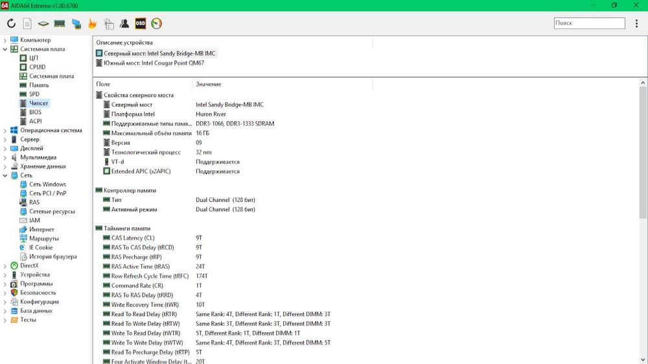Open Программы in the tree

pyautogui.click(x=36, y=284)
